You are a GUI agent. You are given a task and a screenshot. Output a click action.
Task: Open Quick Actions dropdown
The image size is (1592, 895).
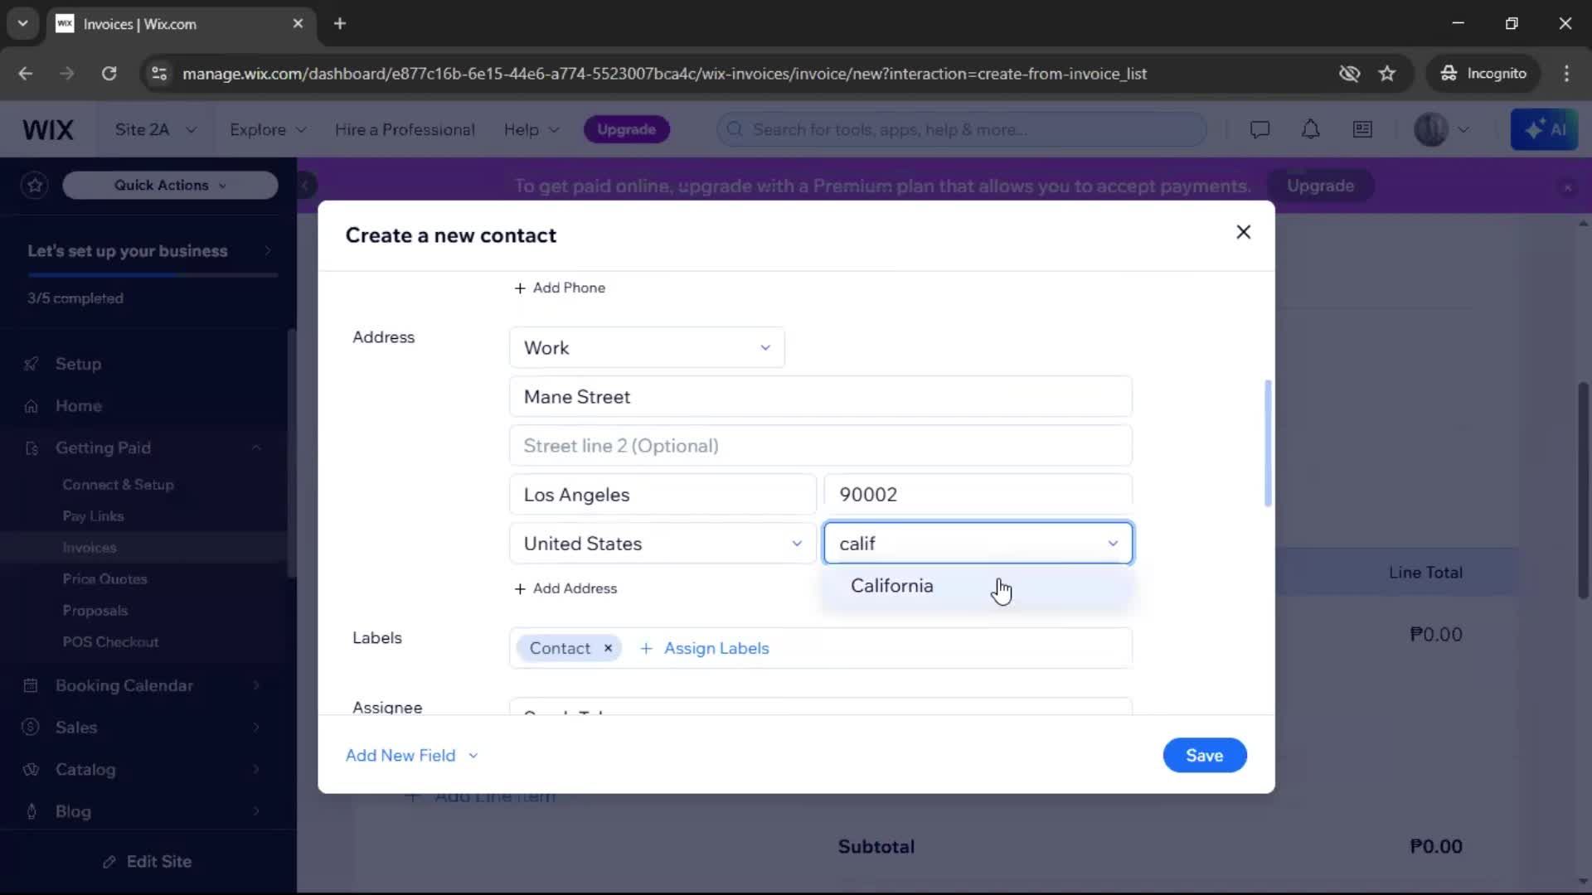click(170, 185)
